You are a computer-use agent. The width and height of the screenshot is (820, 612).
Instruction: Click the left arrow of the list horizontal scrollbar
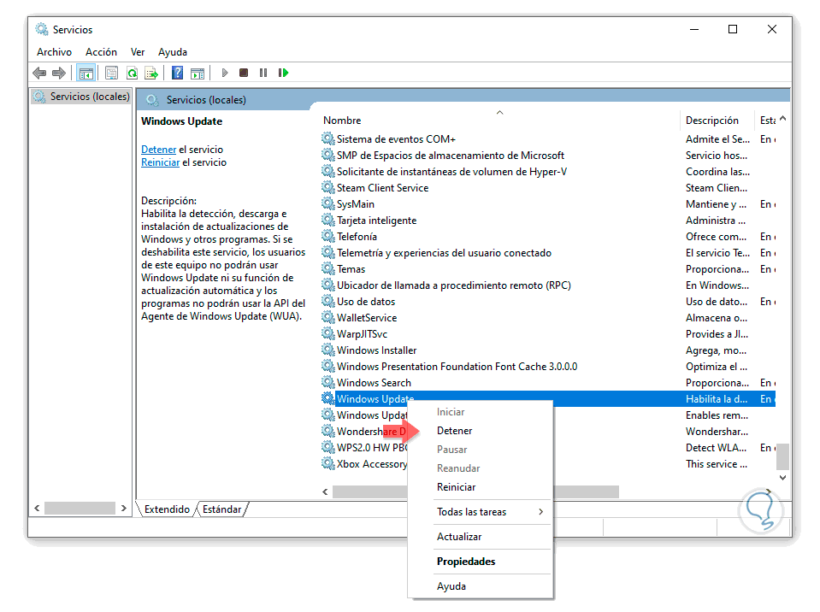(x=325, y=491)
